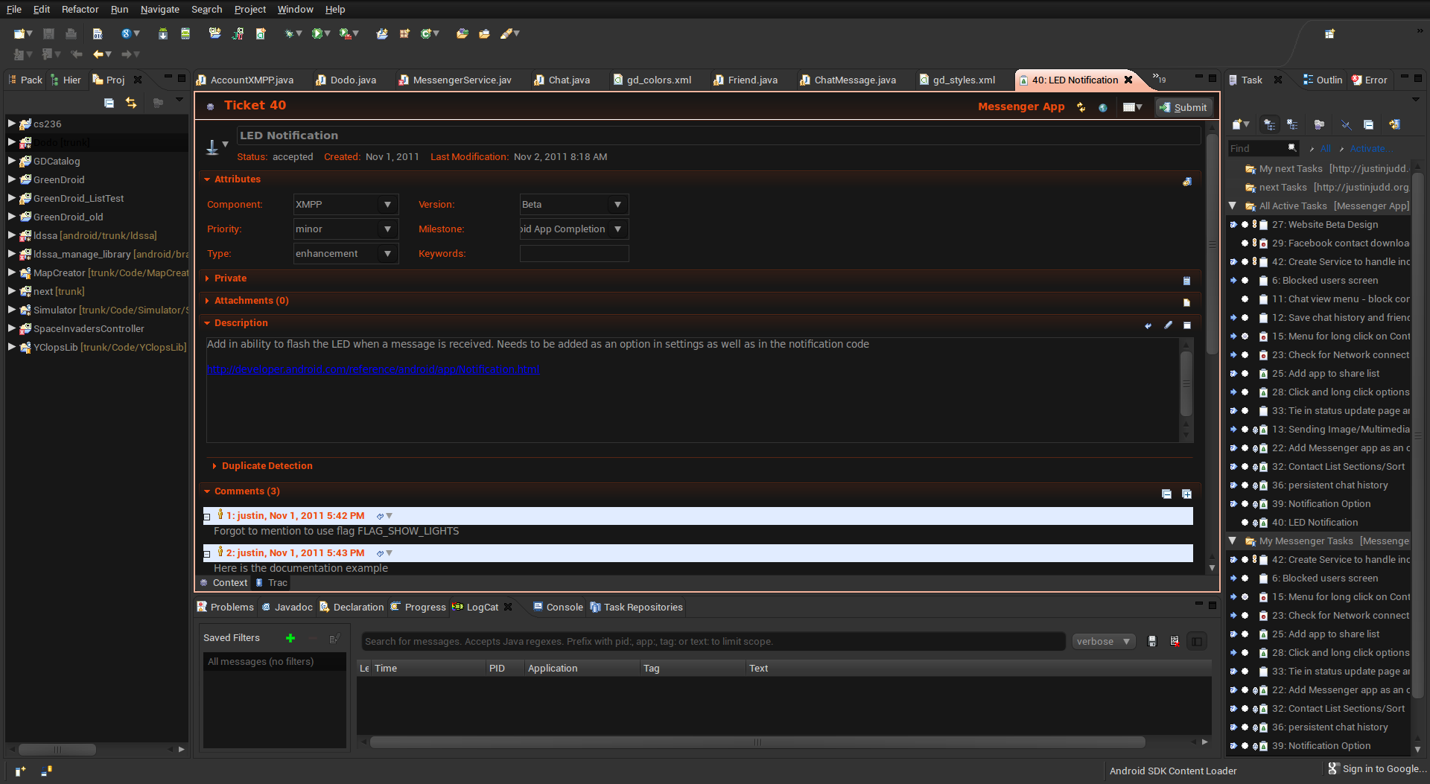Click the New Task icon in Task List

click(1238, 124)
